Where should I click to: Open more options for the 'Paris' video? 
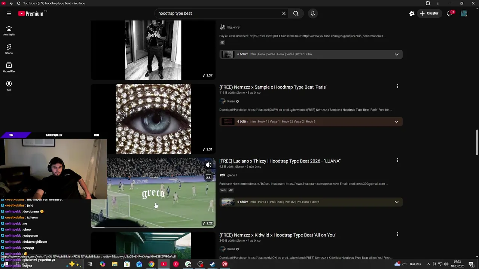coord(397,86)
